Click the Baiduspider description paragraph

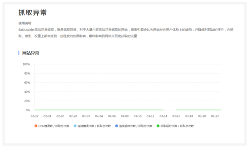(126, 33)
